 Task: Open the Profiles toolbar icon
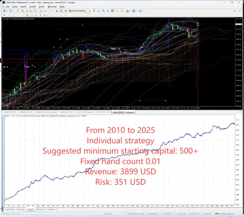pyautogui.click(x=10, y=11)
